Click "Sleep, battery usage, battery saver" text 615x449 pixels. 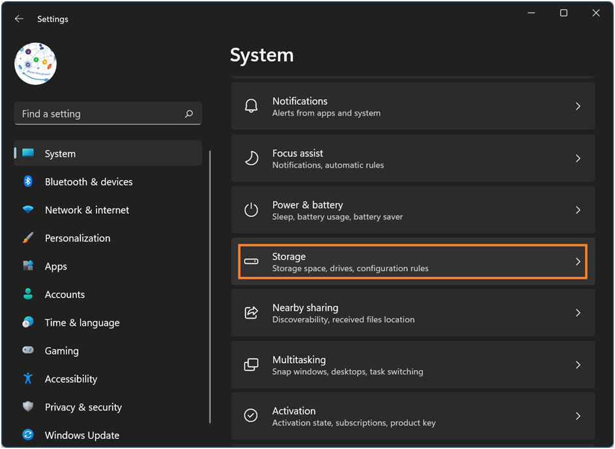tap(337, 216)
